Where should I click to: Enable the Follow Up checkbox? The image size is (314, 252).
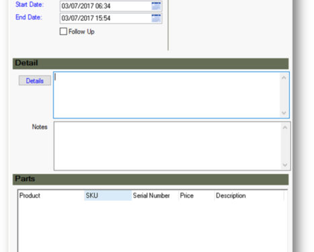(63, 32)
